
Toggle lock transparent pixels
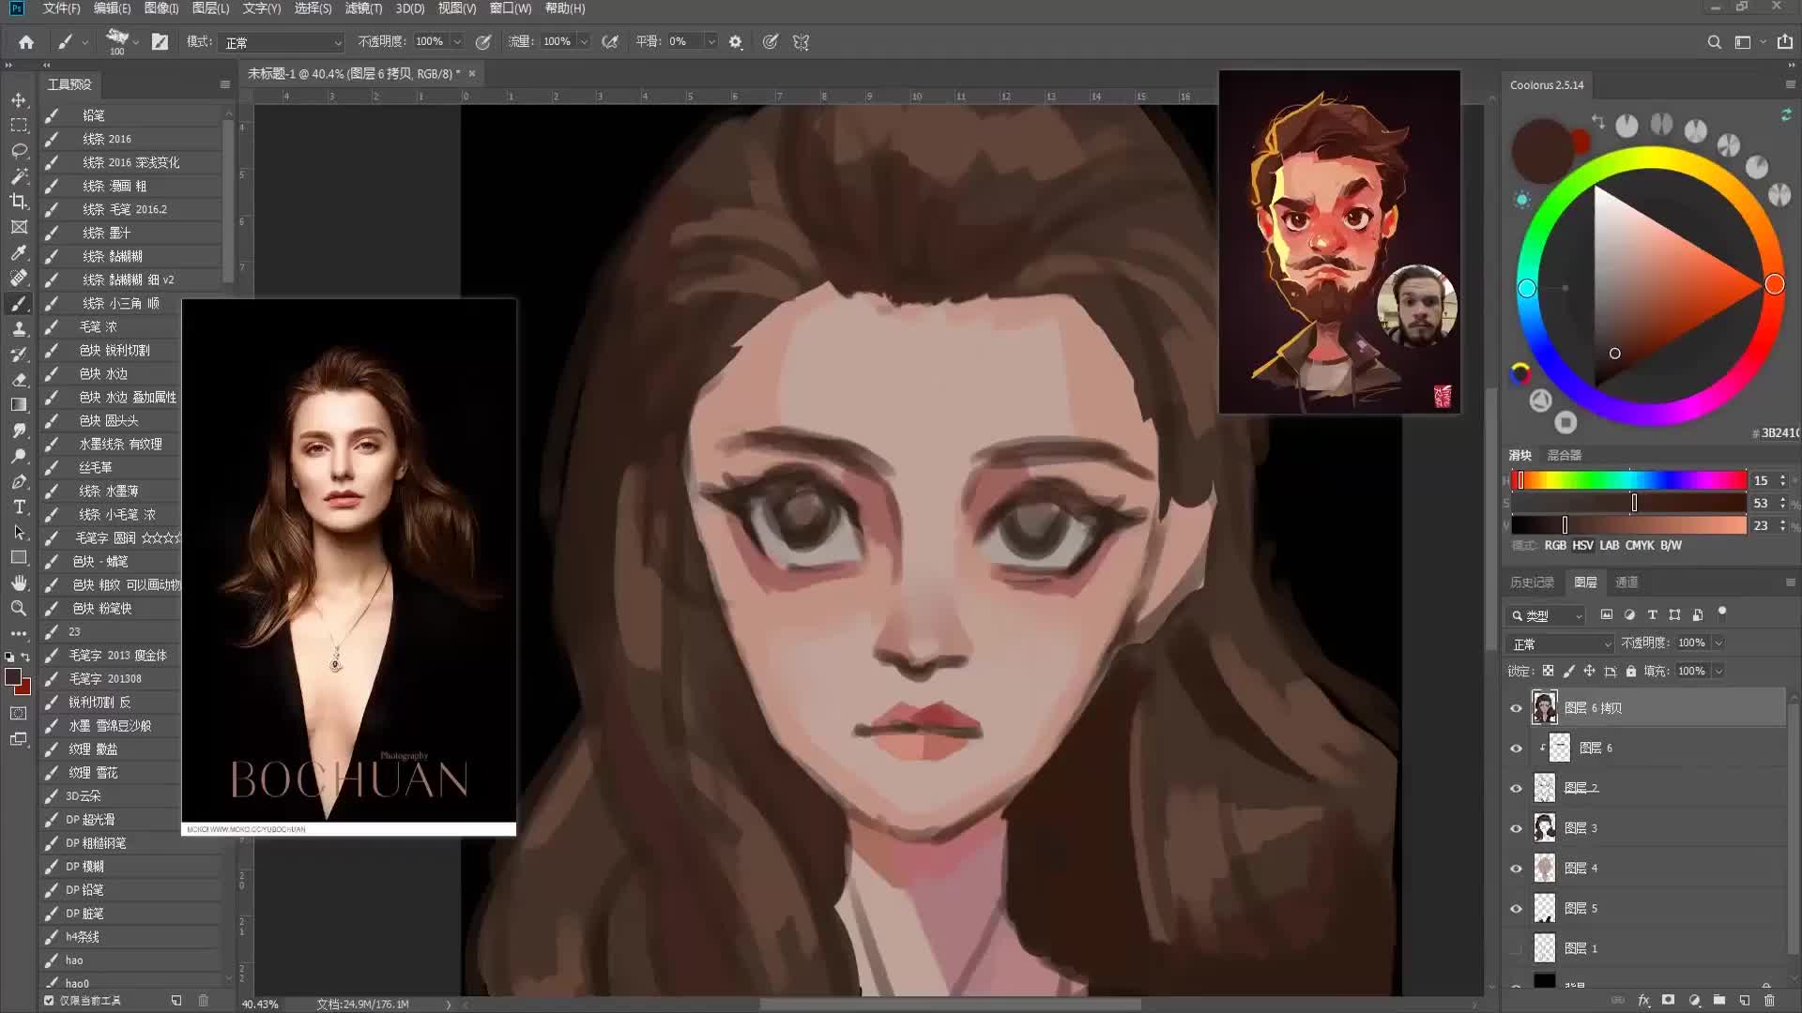coord(1548,671)
